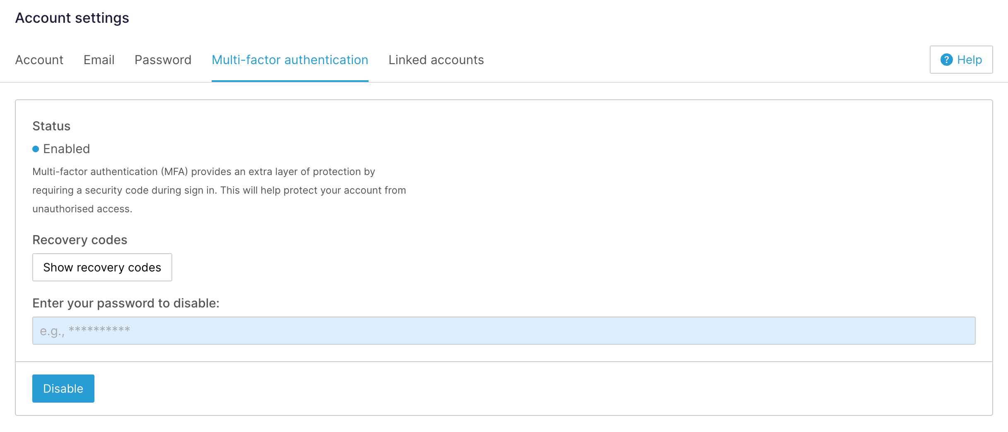This screenshot has width=1008, height=432.
Task: Switch to the Account tab
Action: (39, 60)
